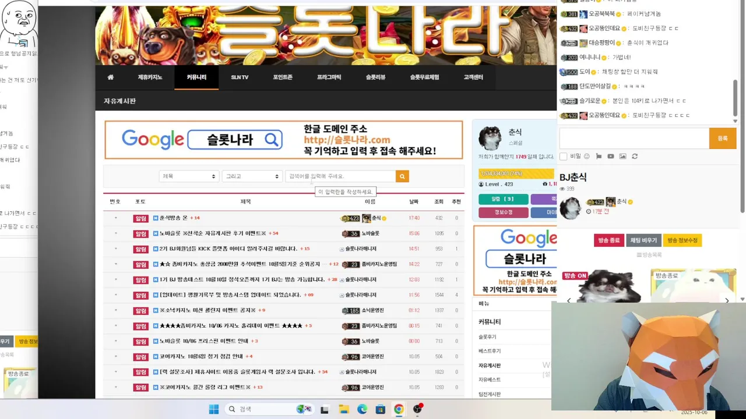Viewport: 746px width, 419px height.
Task: Click level 36 badge in first 노바슬롯 row
Action: point(350,233)
